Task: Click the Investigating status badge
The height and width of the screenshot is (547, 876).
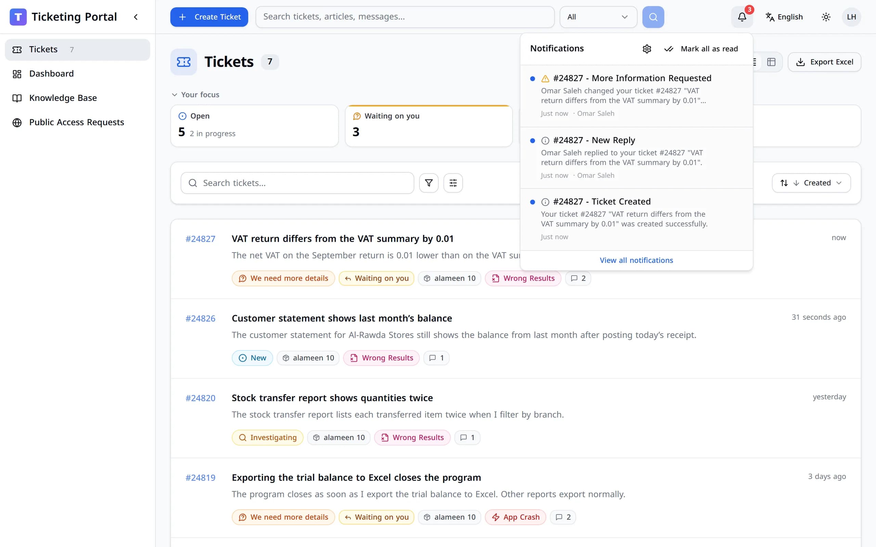Action: pyautogui.click(x=268, y=437)
